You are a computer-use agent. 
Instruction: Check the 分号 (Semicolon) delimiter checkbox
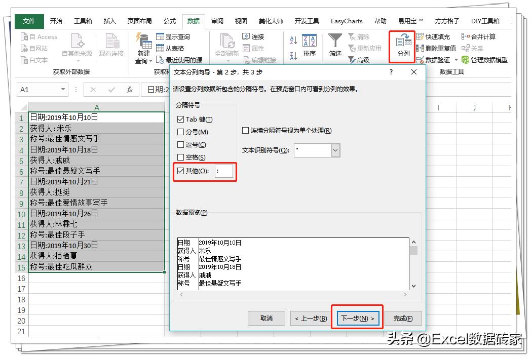point(181,132)
